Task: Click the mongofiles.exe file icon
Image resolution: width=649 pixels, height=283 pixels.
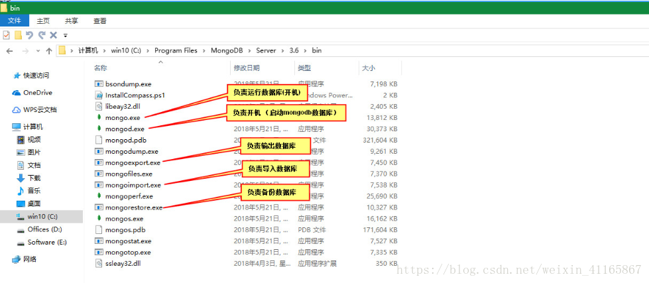Action: point(99,174)
